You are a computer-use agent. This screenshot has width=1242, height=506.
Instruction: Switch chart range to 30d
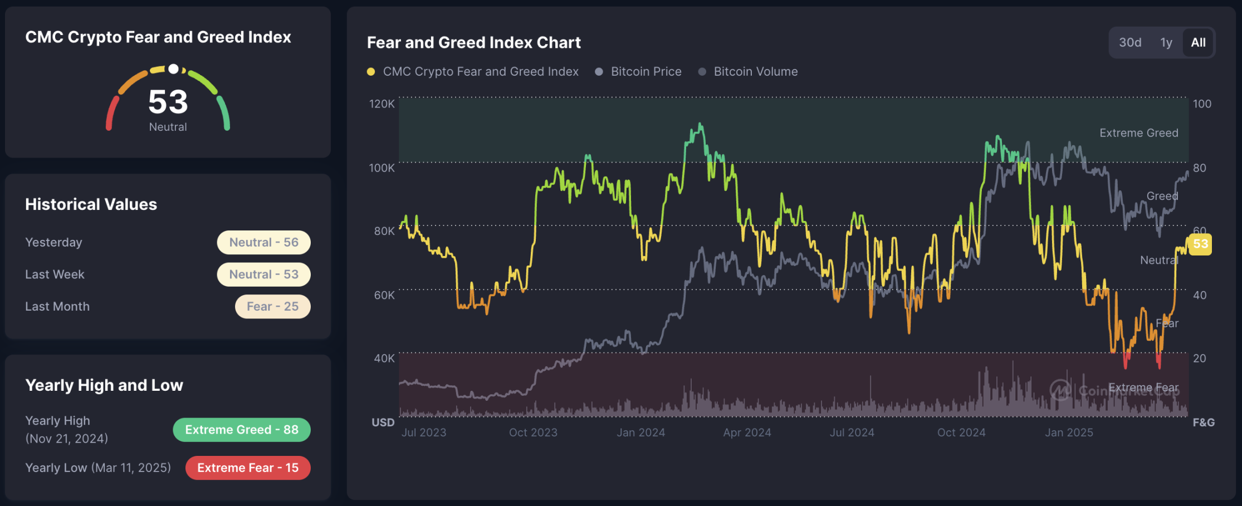(1130, 42)
